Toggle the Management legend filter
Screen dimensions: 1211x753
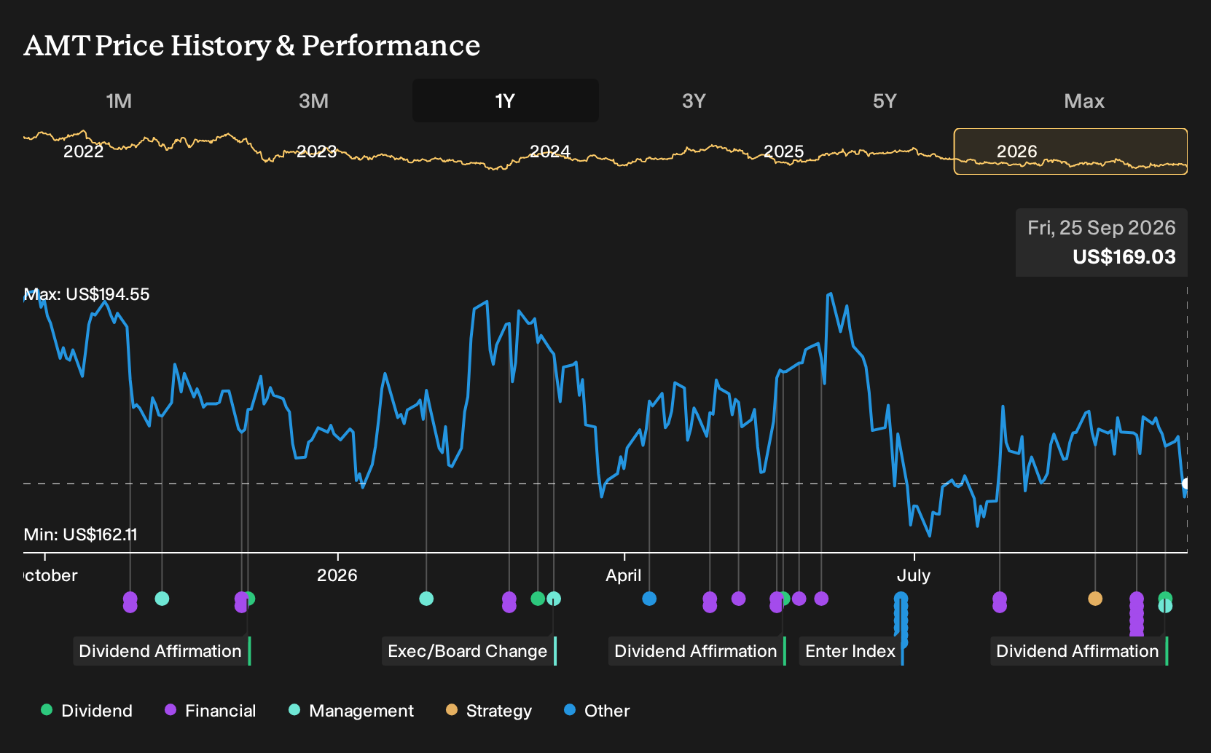point(351,711)
